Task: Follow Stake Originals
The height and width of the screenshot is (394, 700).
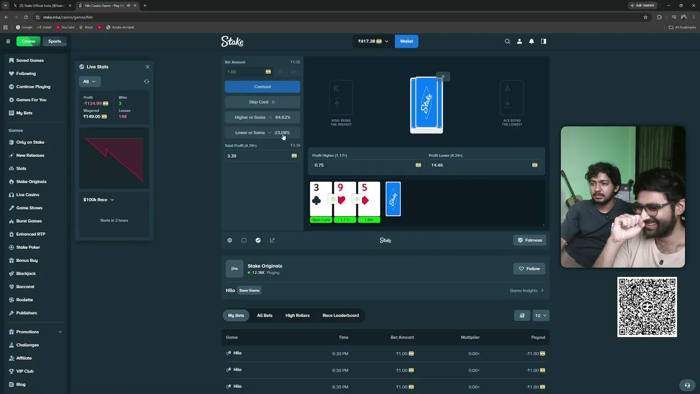Action: (529, 269)
